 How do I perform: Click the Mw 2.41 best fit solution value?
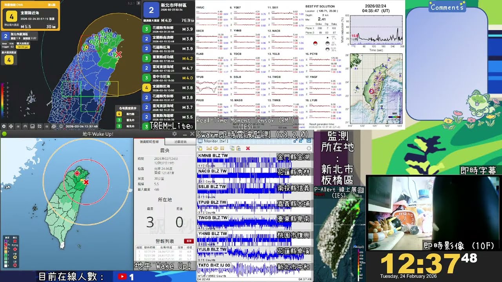point(322,19)
